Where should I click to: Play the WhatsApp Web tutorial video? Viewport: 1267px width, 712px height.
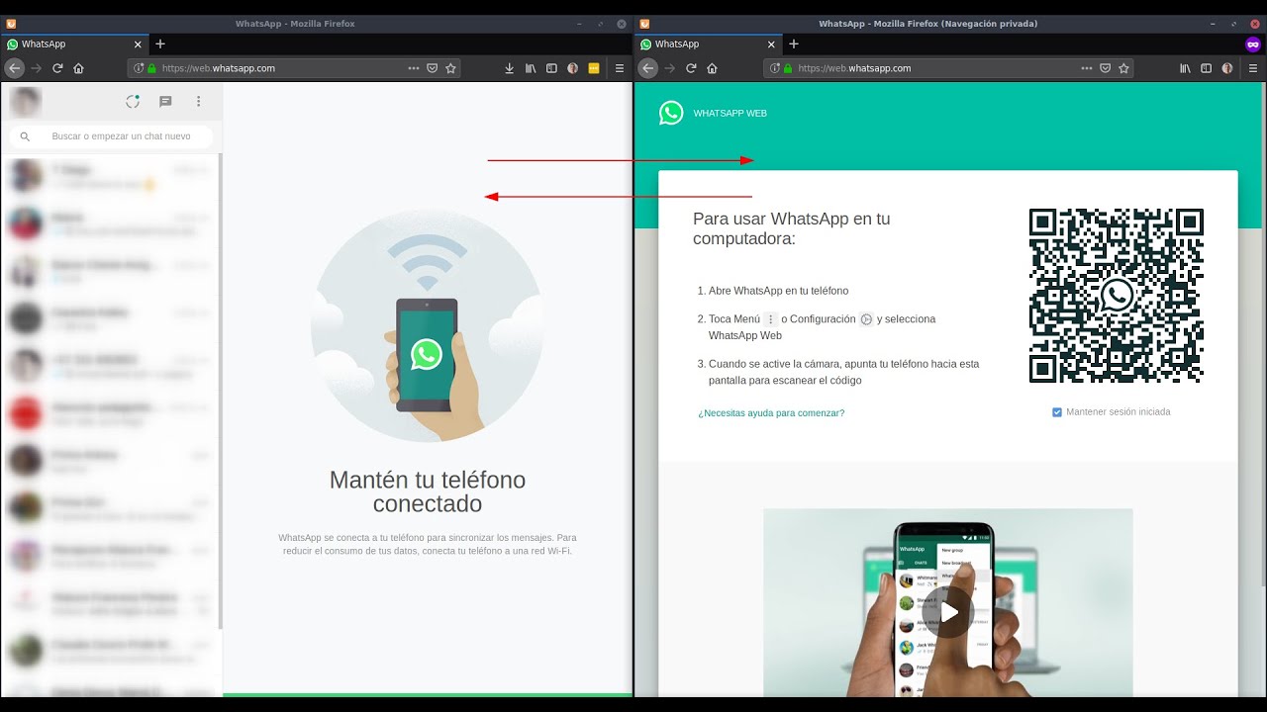click(x=947, y=612)
